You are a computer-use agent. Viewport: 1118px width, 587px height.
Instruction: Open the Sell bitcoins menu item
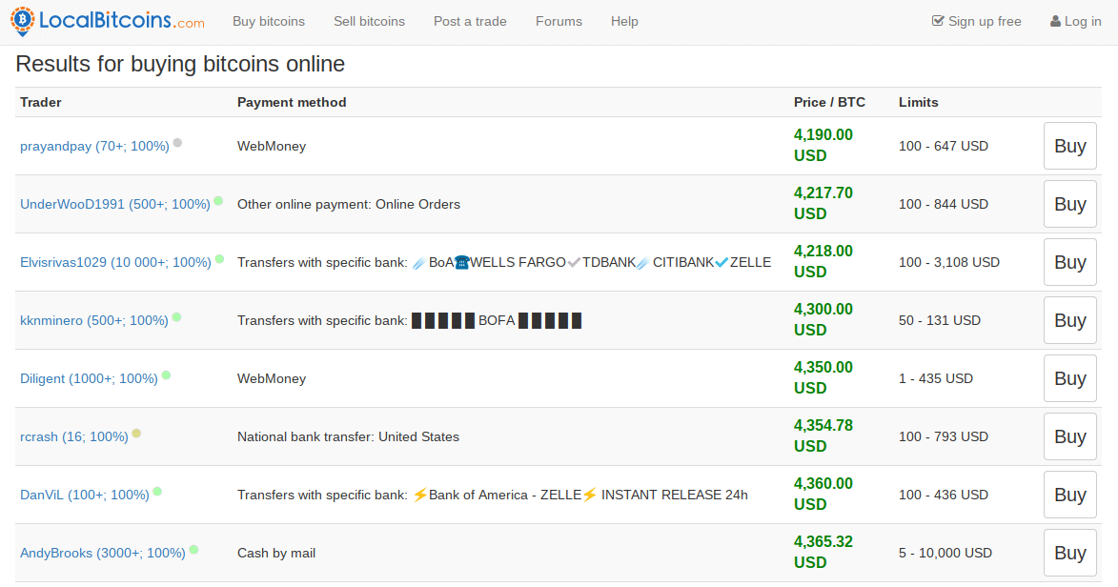[370, 21]
